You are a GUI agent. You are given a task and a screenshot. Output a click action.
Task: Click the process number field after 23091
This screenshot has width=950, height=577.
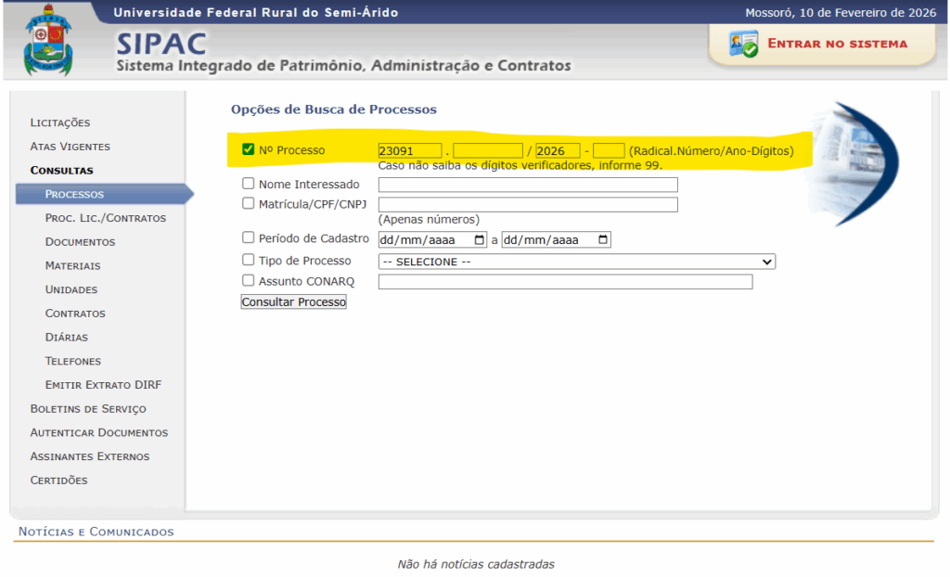(488, 150)
